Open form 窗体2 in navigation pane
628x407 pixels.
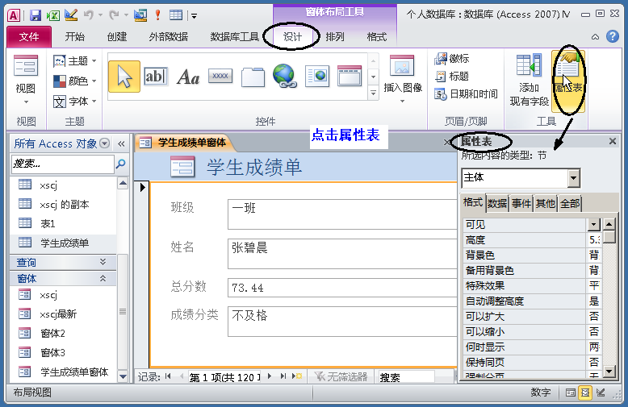(x=52, y=333)
